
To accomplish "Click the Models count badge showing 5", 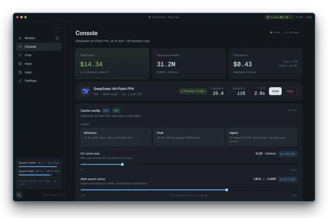I will [x=57, y=38].
